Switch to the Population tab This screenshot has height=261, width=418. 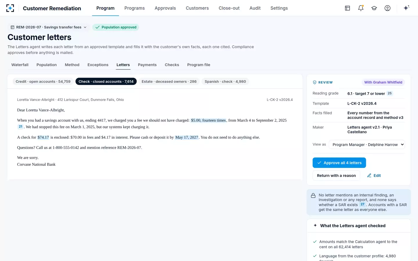(x=46, y=65)
